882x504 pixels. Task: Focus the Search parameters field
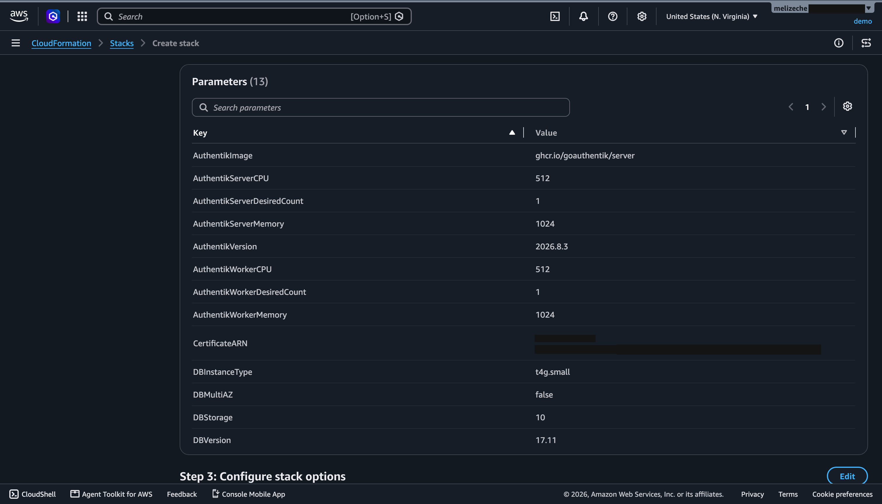pos(381,107)
